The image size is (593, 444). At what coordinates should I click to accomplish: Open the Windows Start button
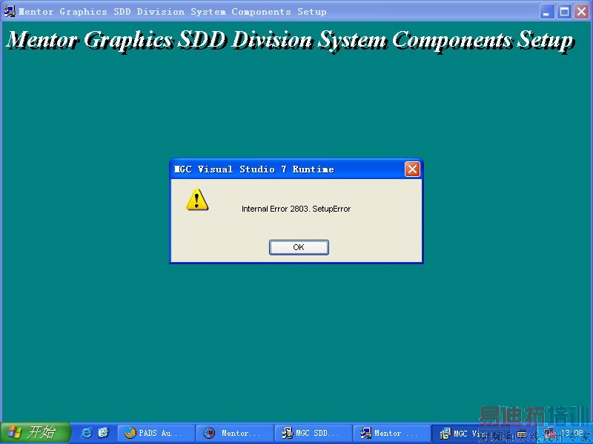tap(35, 433)
